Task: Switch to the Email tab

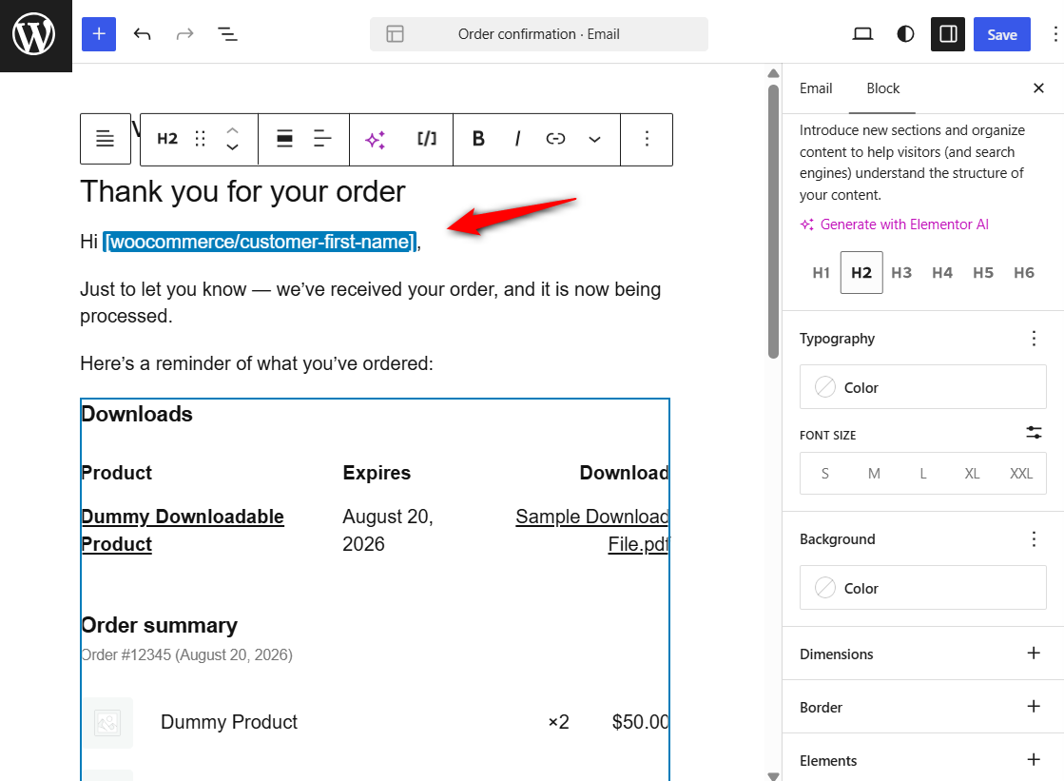Action: click(x=815, y=88)
